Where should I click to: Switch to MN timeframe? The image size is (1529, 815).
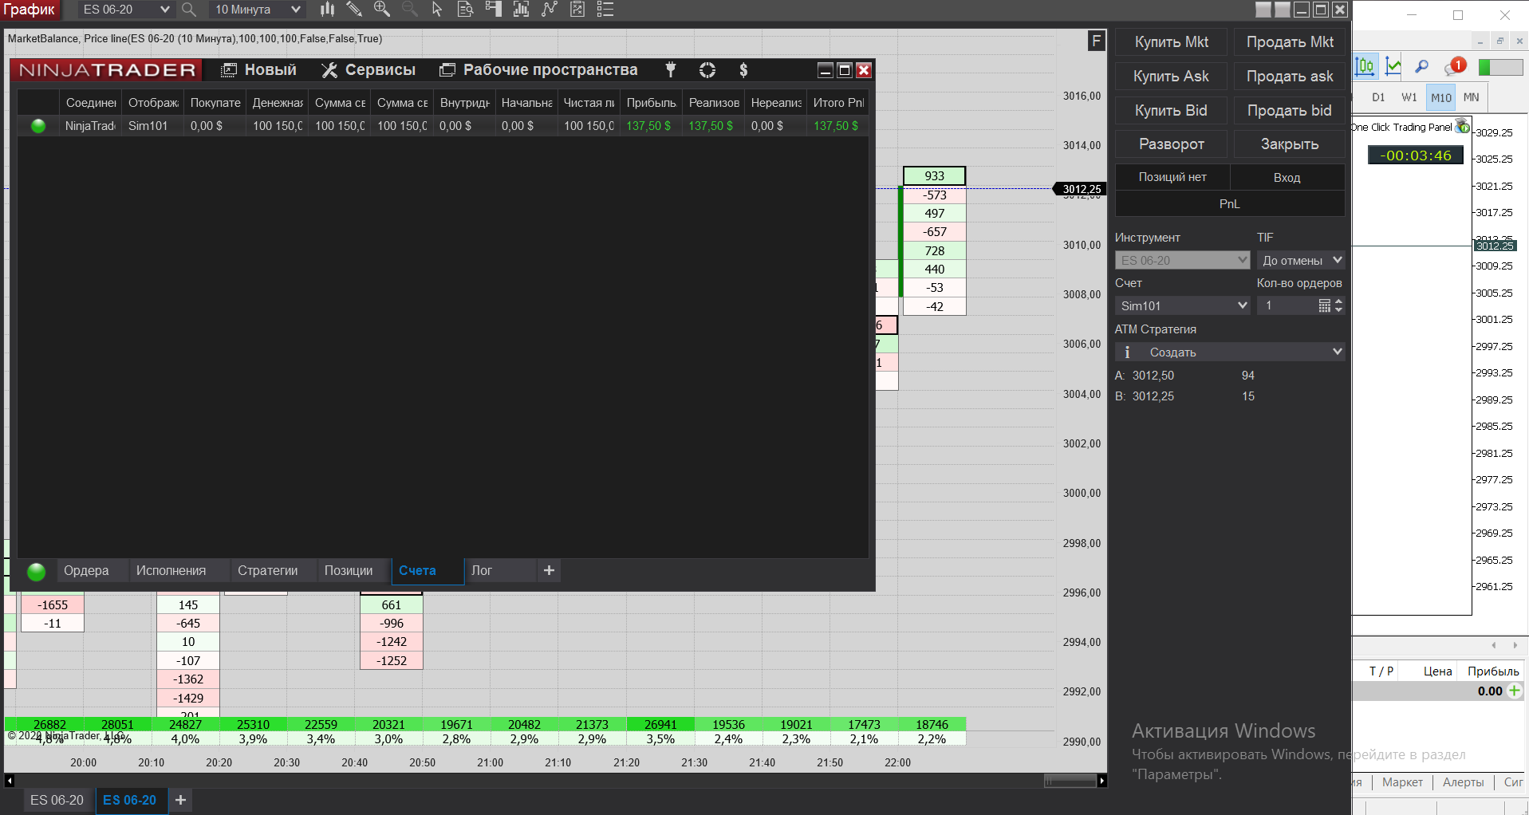pos(1472,97)
